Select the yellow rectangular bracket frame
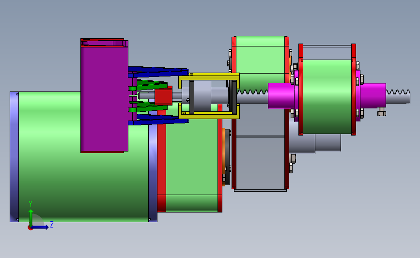This screenshot has height=258, width=420. pyautogui.click(x=209, y=95)
